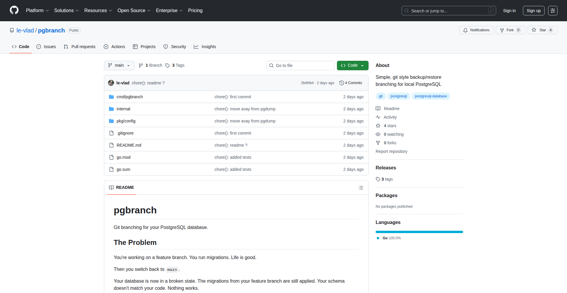Open the README outline list icon
The image size is (567, 293).
(361, 188)
